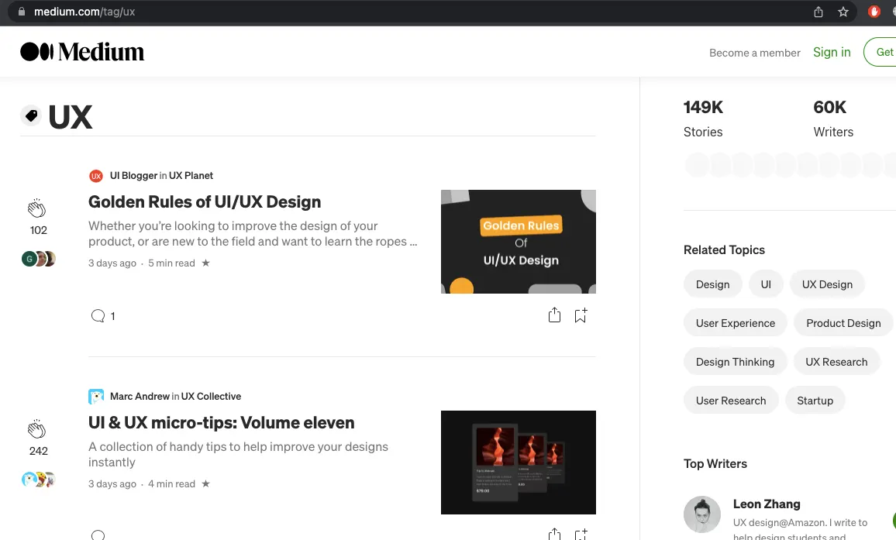Click the Sign in link

click(x=832, y=52)
